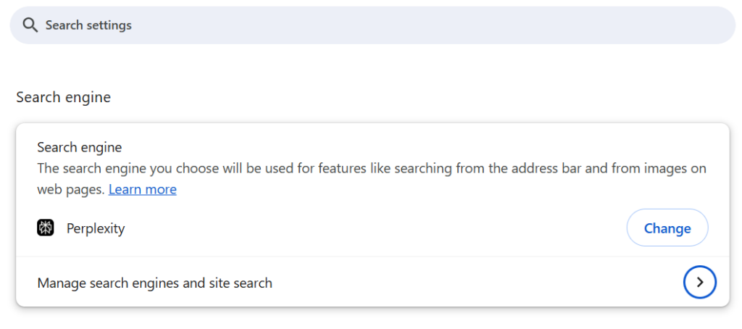742x329 pixels.
Task: Change default engine from Perplexity
Action: [x=667, y=228]
